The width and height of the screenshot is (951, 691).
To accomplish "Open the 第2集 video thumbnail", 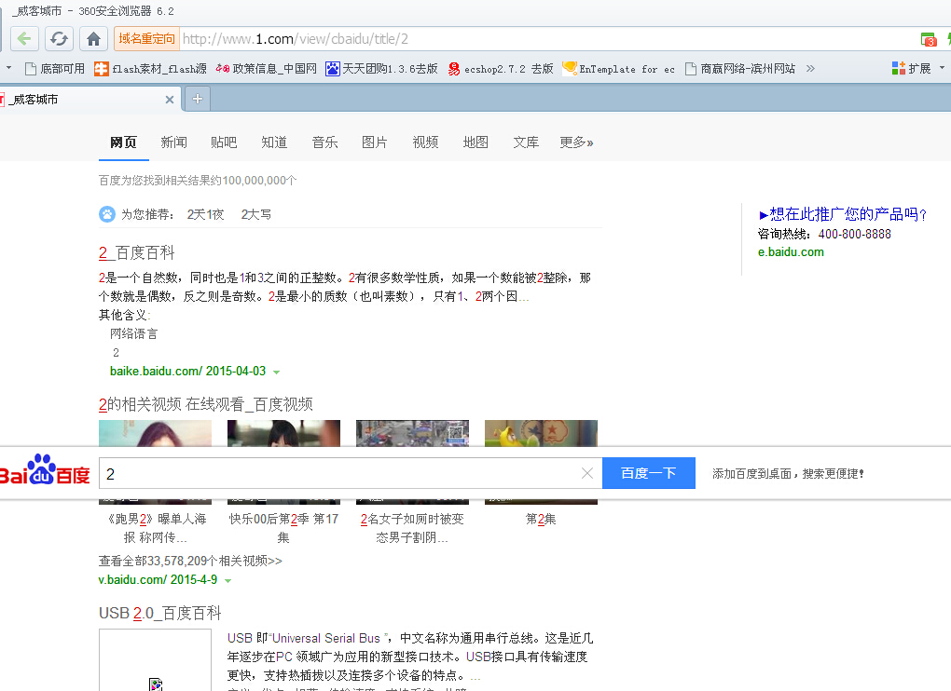I will [x=541, y=433].
